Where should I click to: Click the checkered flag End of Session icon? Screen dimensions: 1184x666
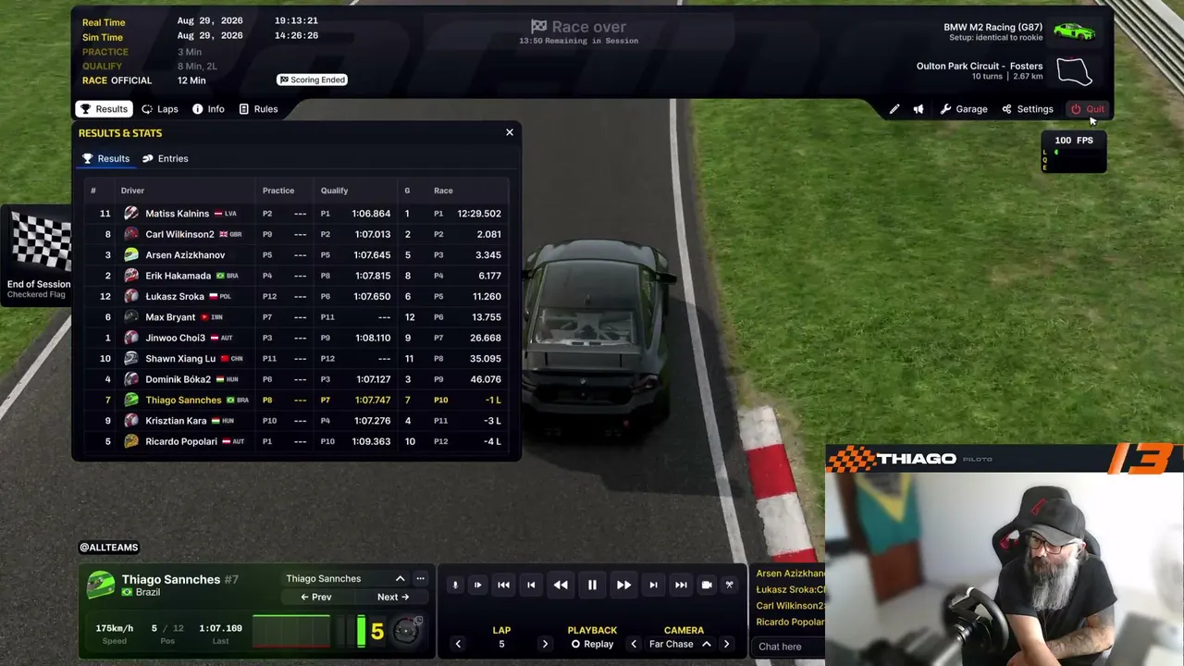40,242
